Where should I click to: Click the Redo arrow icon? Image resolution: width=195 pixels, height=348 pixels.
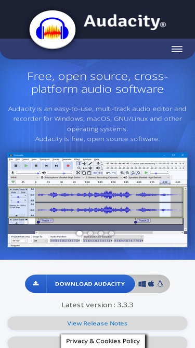[114, 173]
